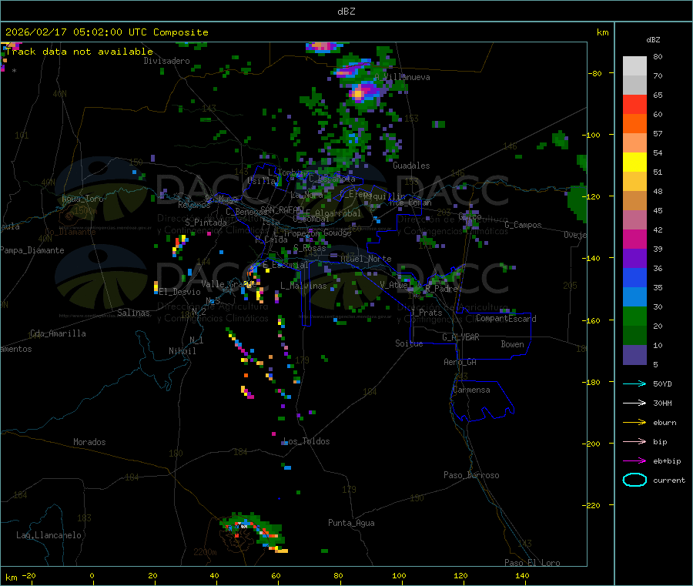Screen dimensions: 693x586
Task: Click the 140 km bottom-axis tick label
Action: (522, 575)
